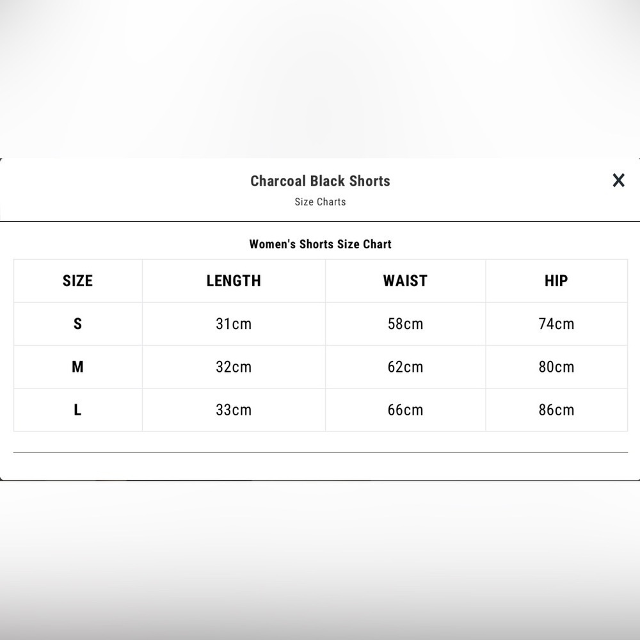
Task: Click the 66cm waist cell
Action: [x=405, y=410]
